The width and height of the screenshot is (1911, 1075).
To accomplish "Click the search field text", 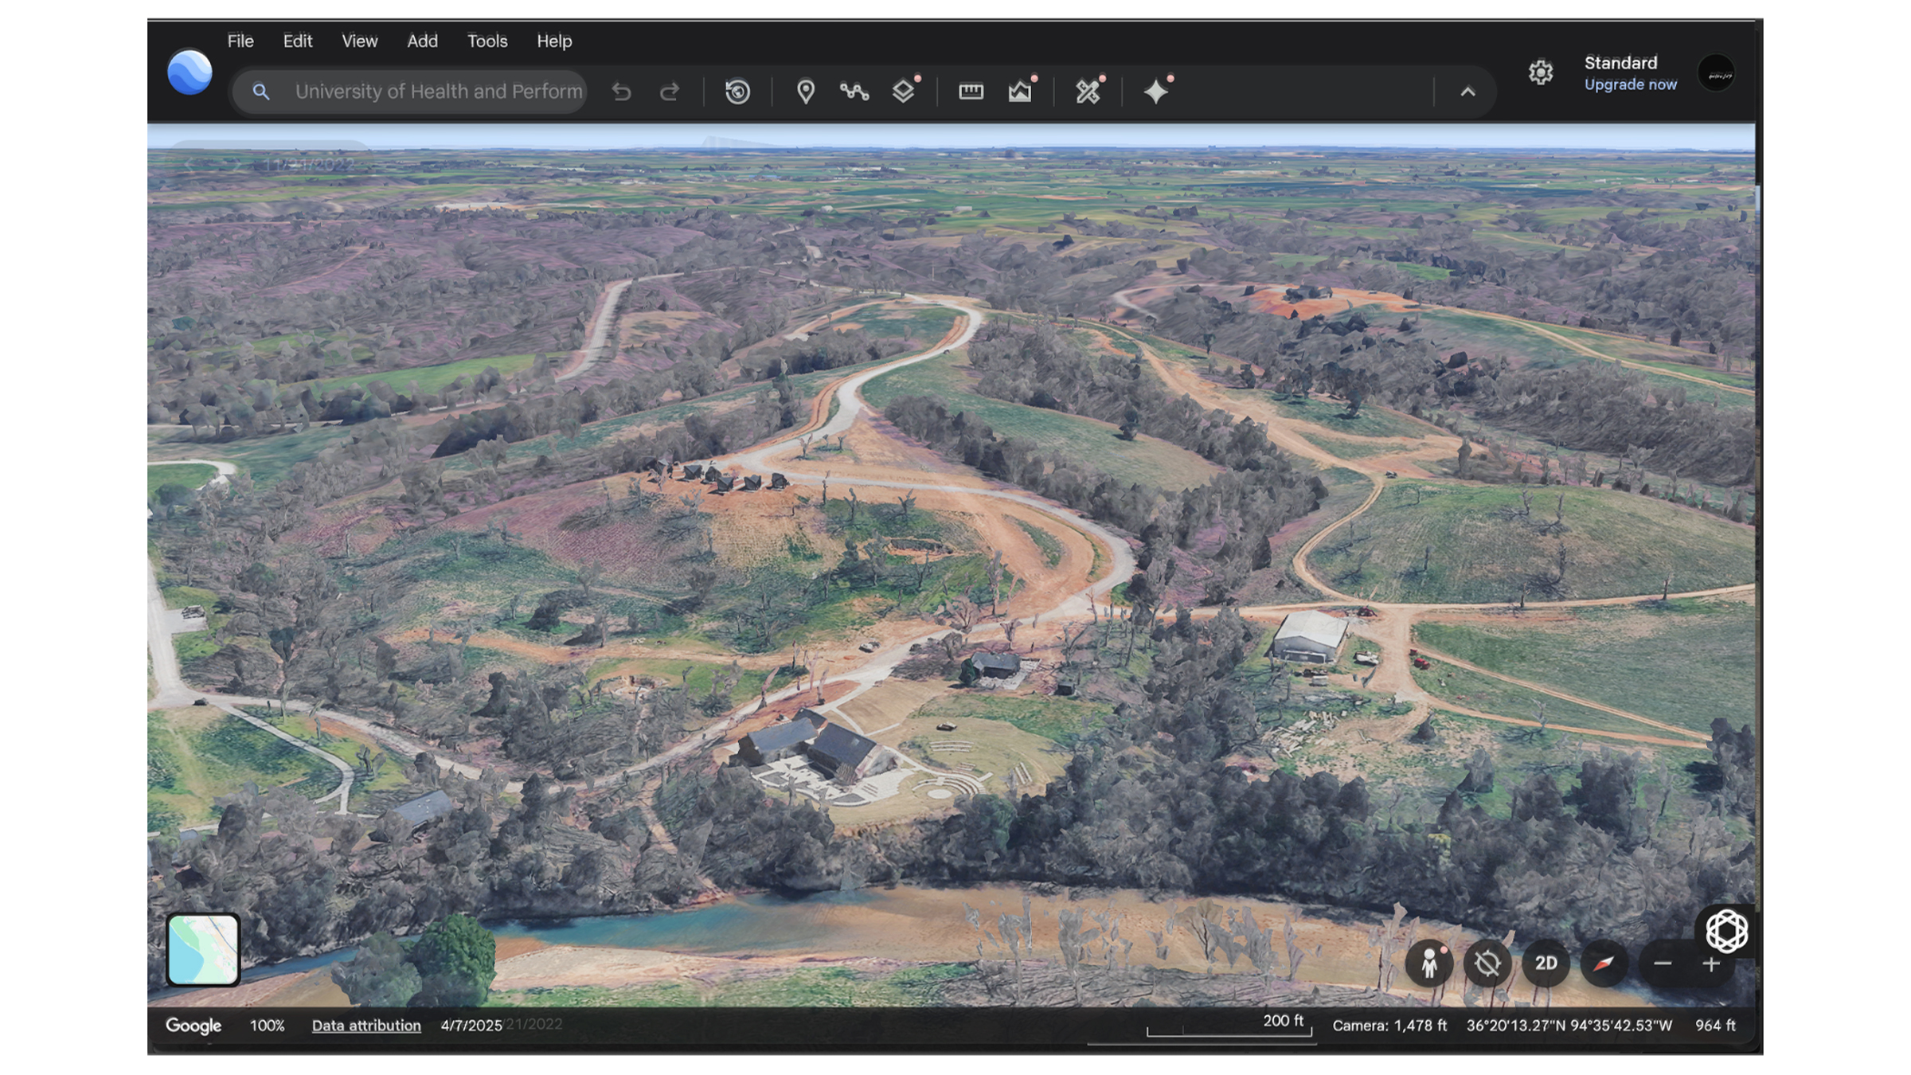I will coord(439,92).
